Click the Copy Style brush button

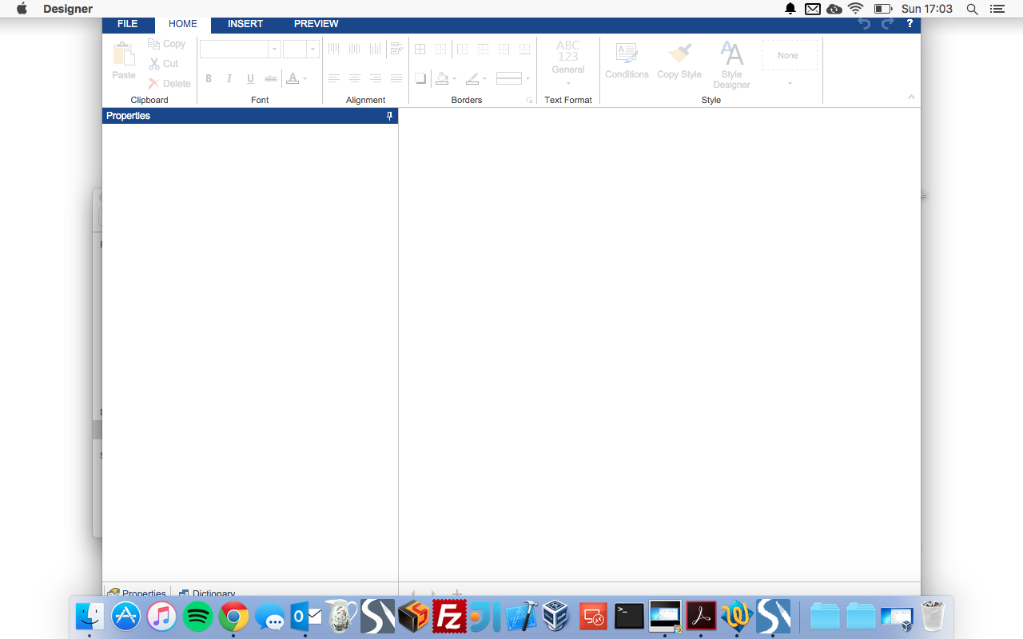pos(679,61)
